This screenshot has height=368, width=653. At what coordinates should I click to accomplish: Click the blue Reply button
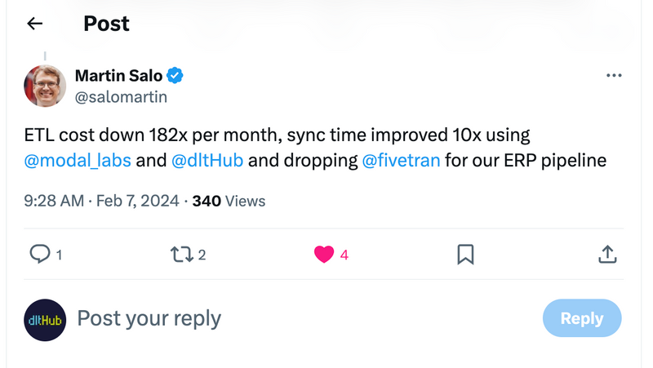582,318
